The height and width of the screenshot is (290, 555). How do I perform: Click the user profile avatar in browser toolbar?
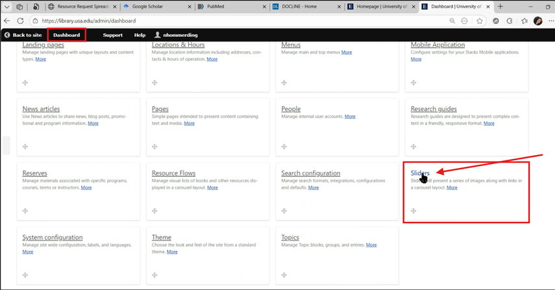pyautogui.click(x=537, y=21)
